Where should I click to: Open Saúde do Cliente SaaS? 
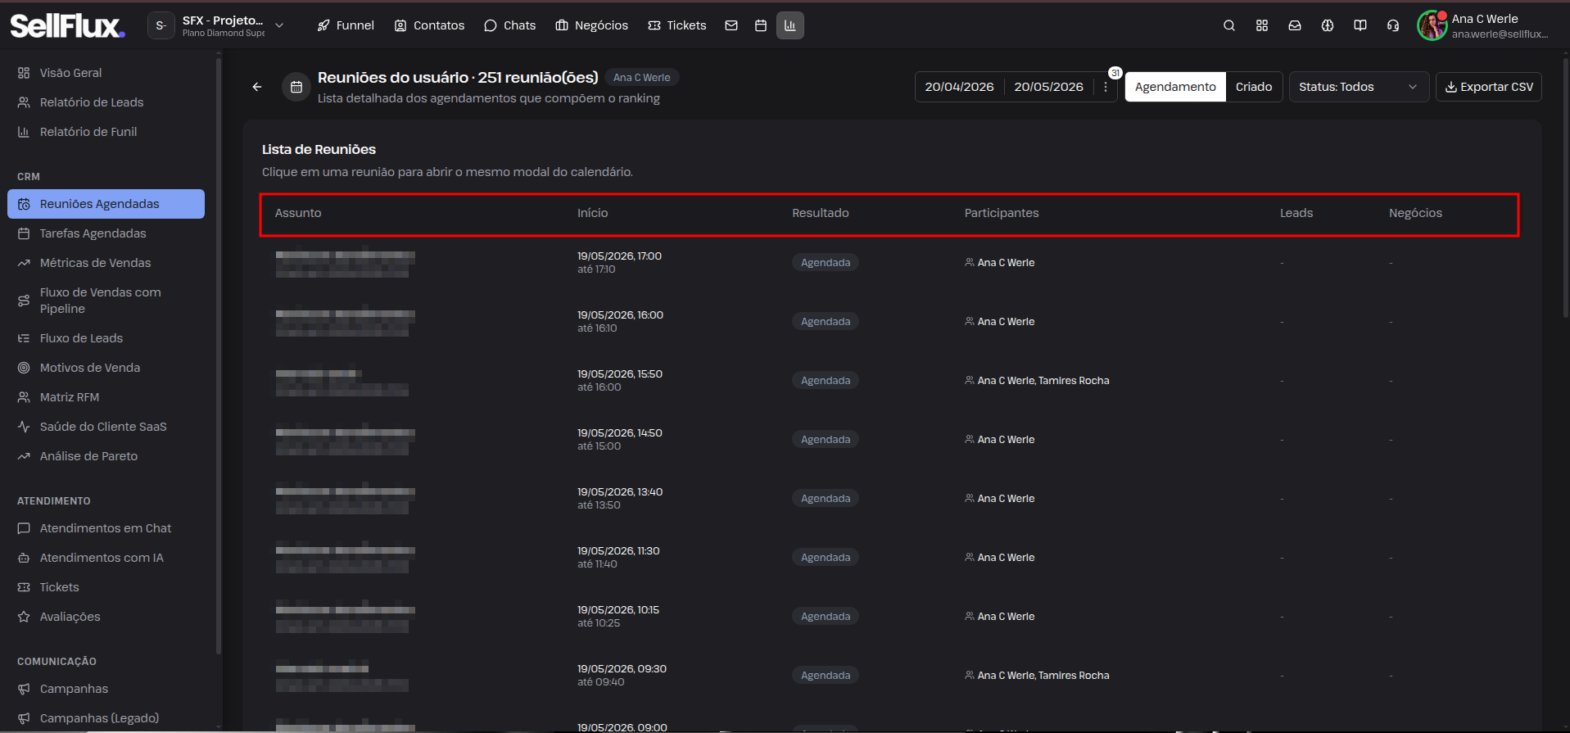click(x=106, y=427)
